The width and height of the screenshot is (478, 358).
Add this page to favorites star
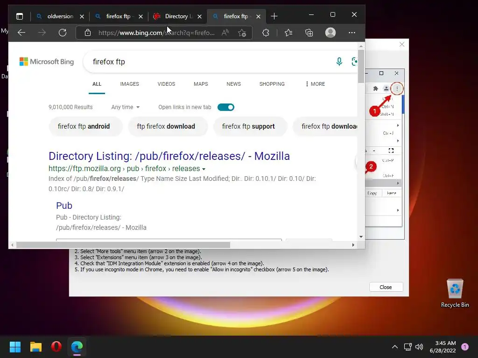242,33
